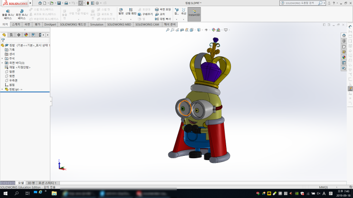Choose the Fillet tool
353x198 pixels.
(121, 11)
